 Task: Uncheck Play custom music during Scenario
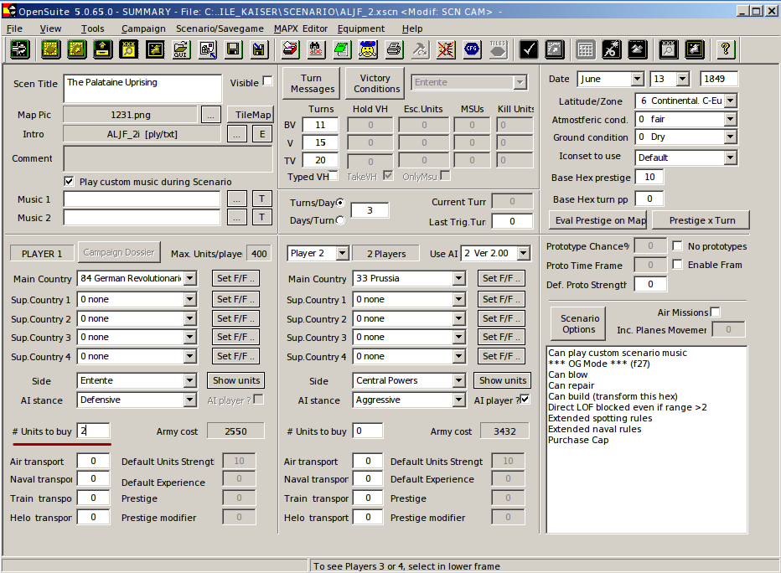click(69, 181)
